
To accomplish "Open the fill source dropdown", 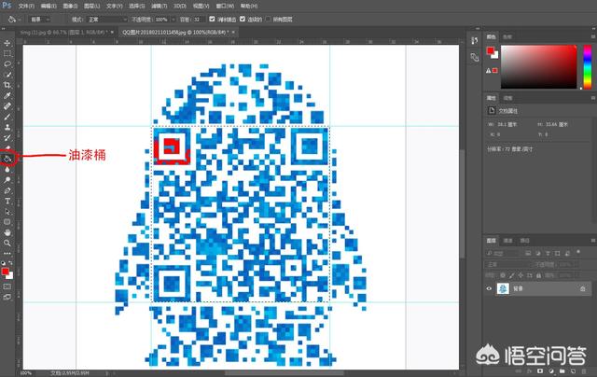I will pyautogui.click(x=40, y=19).
